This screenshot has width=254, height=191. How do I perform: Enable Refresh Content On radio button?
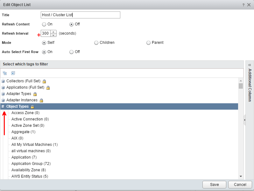[x=44, y=24]
